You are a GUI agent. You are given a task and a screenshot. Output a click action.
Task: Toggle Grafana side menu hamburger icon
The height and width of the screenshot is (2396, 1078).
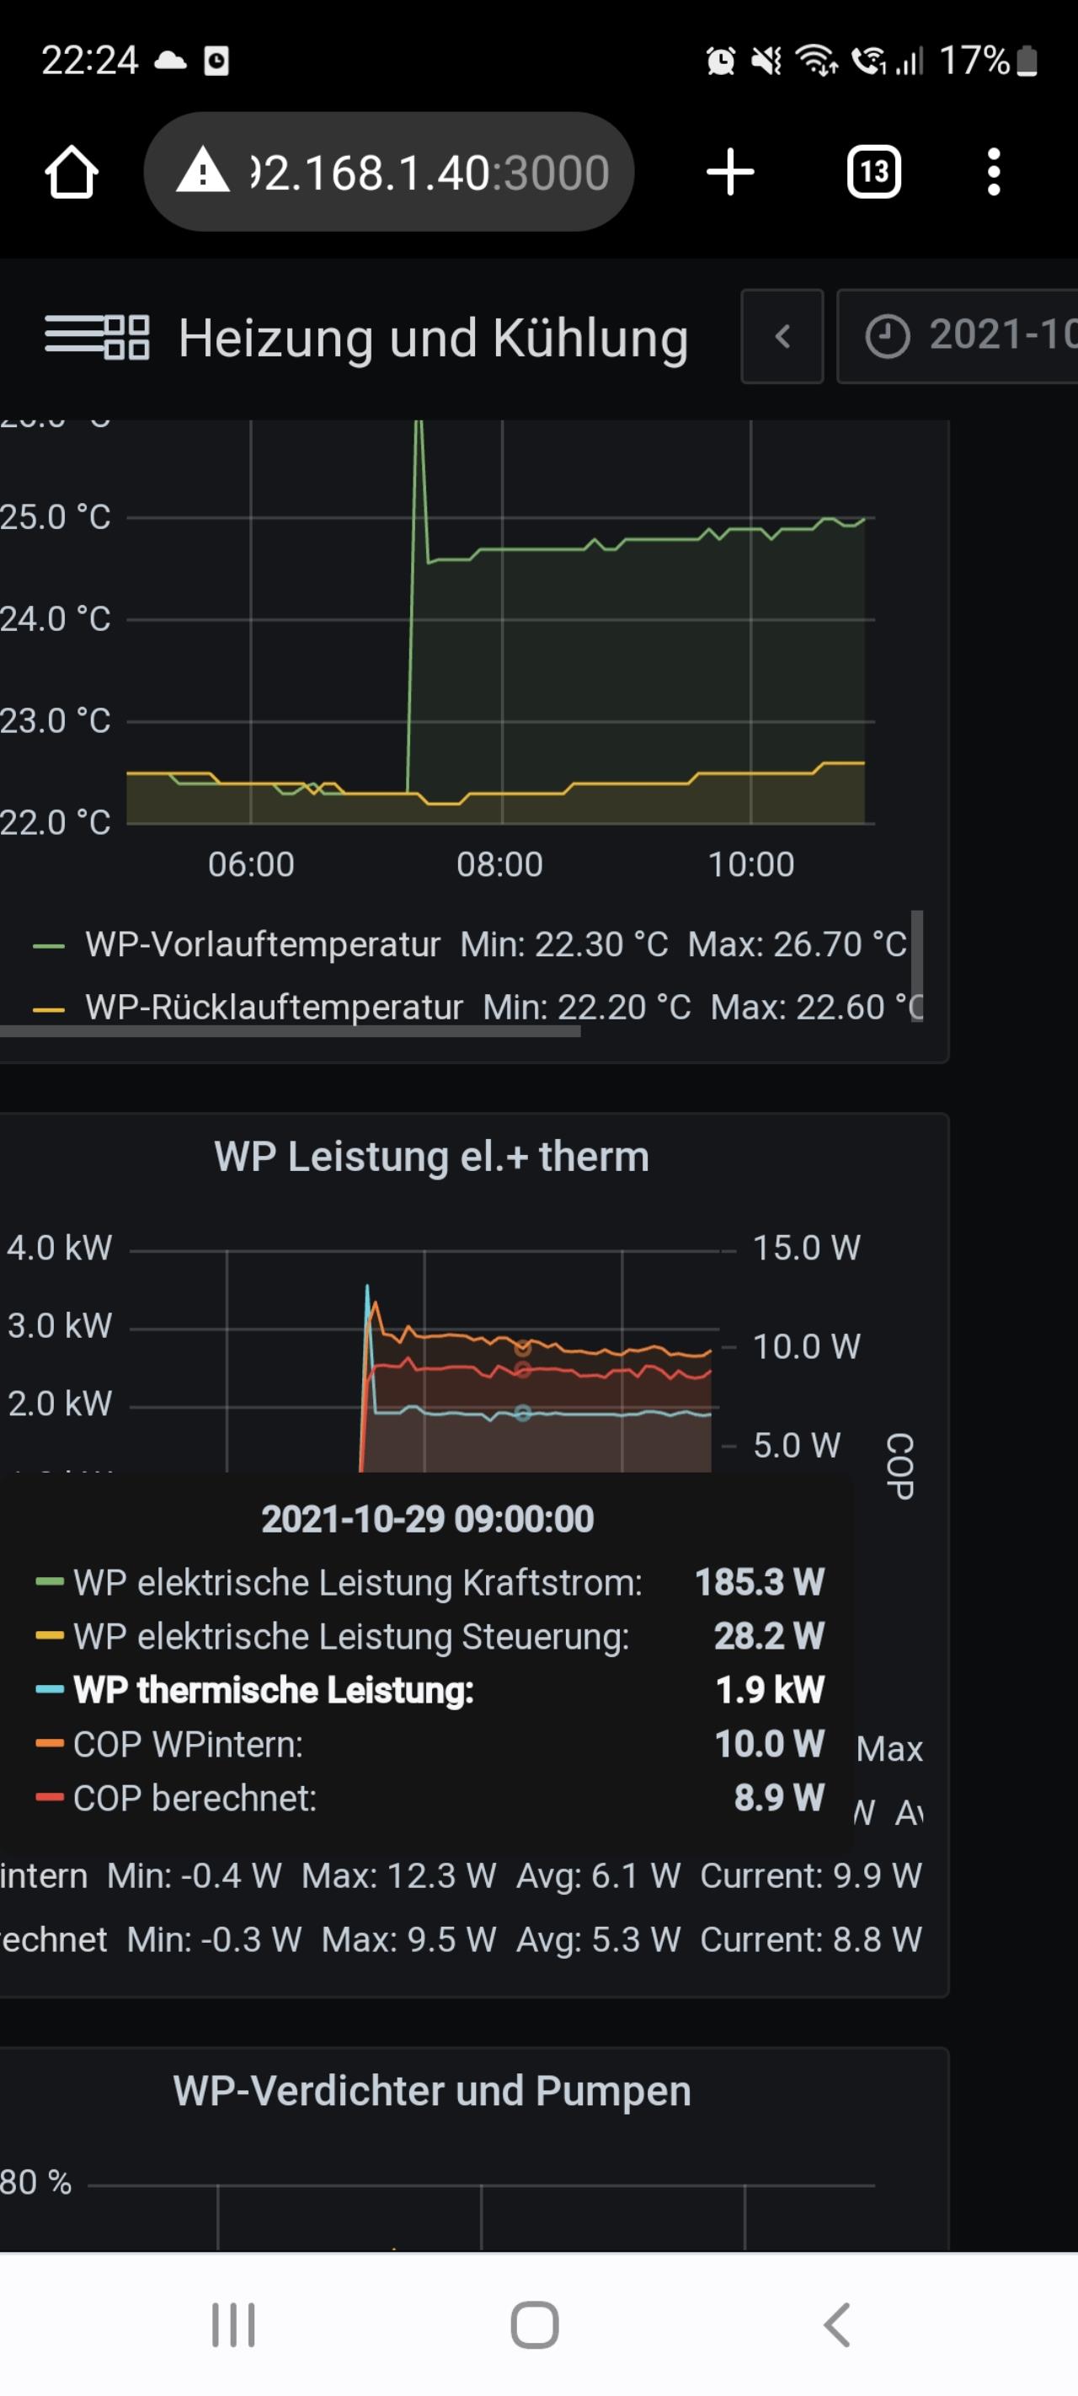click(72, 336)
